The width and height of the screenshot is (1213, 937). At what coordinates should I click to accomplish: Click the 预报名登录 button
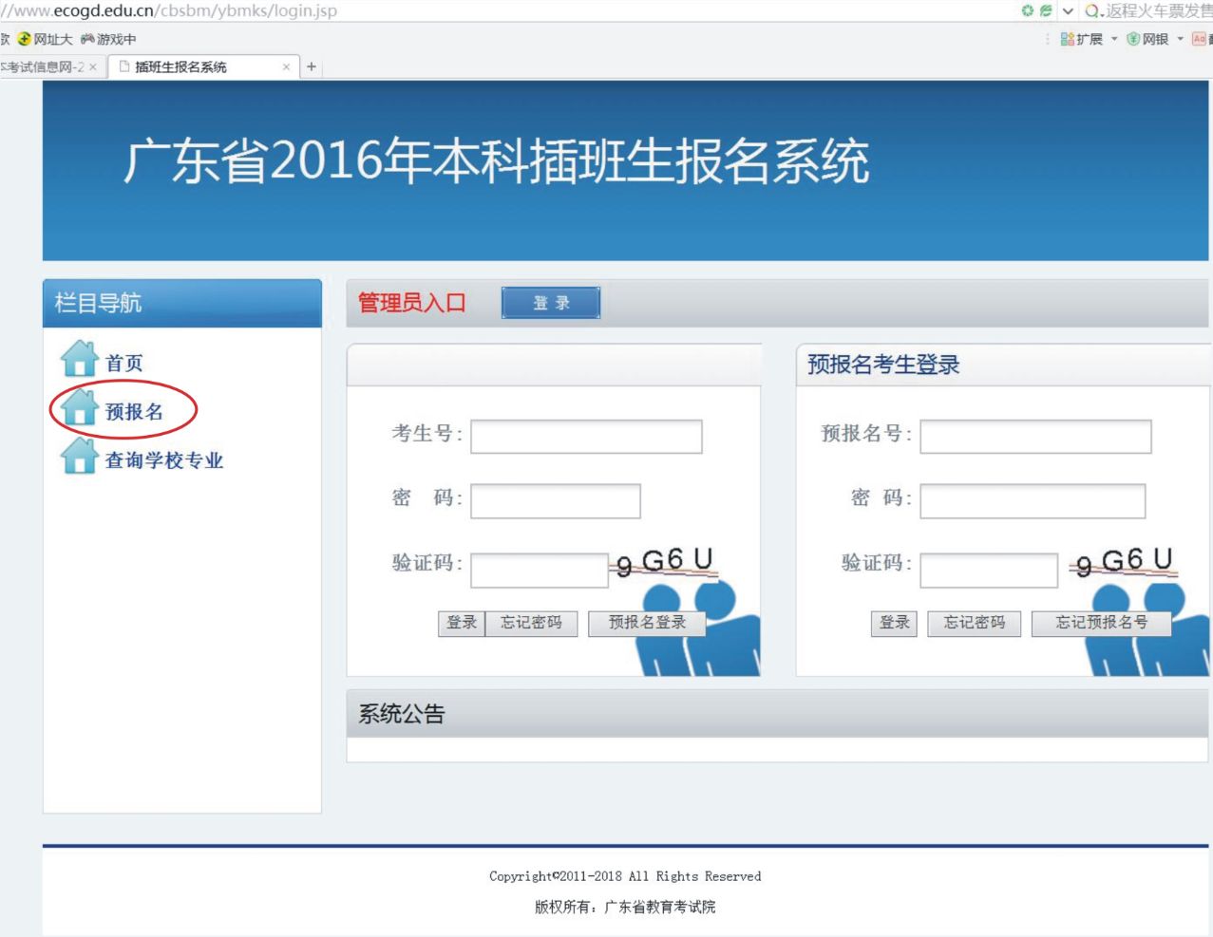pyautogui.click(x=647, y=623)
